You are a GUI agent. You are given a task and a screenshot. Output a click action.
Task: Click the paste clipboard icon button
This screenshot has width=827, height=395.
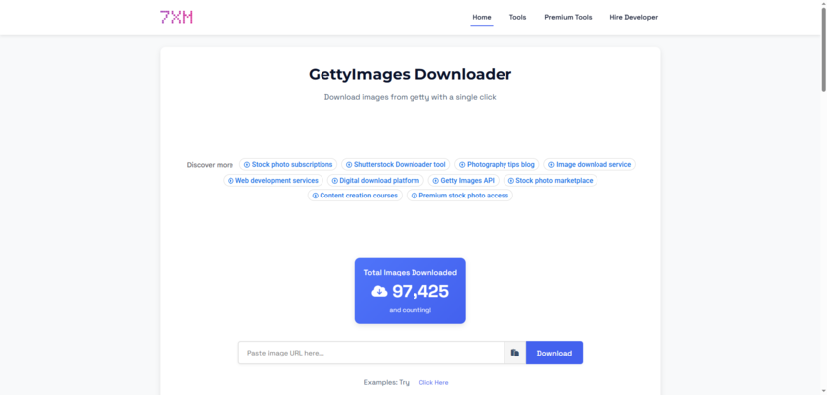pyautogui.click(x=515, y=353)
